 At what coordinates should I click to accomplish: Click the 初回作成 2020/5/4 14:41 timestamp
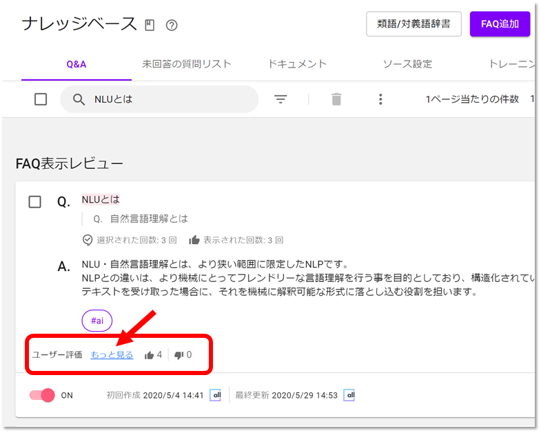(x=155, y=395)
